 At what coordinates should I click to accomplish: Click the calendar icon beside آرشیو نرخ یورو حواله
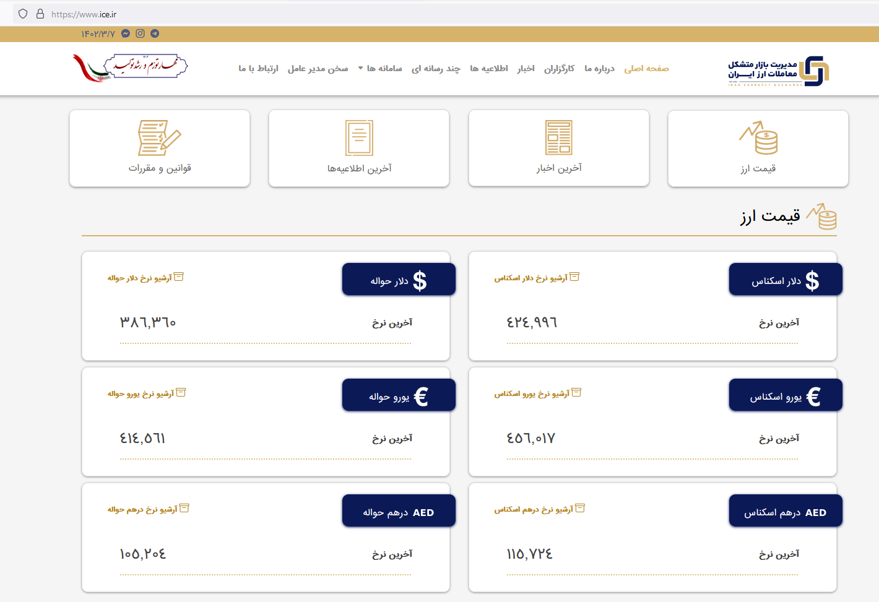point(181,392)
